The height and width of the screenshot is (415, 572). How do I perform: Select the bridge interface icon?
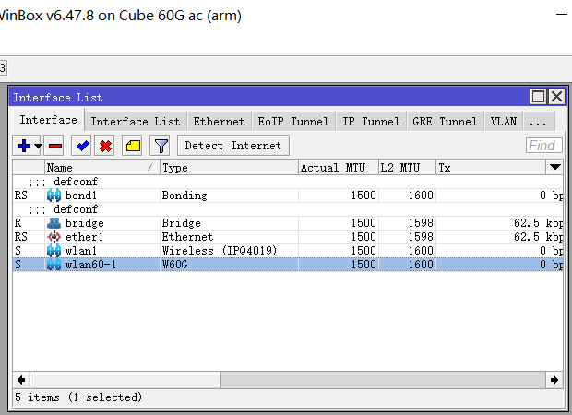pos(54,223)
